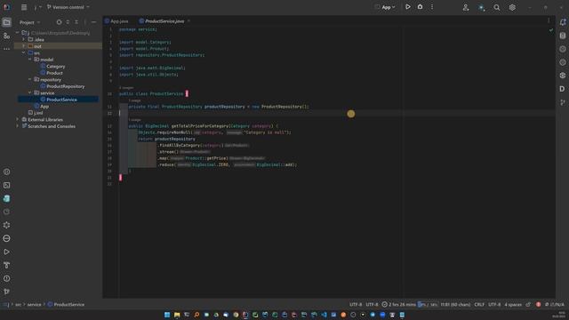This screenshot has height=320, width=569.
Task: Open the Terminal tool window
Action: tap(6, 186)
